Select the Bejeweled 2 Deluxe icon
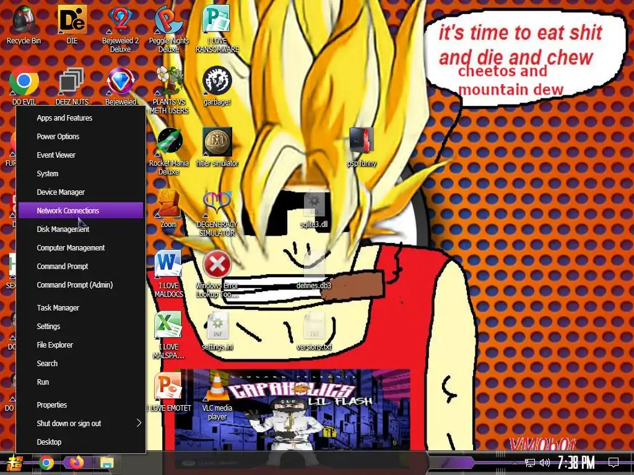 click(x=120, y=28)
